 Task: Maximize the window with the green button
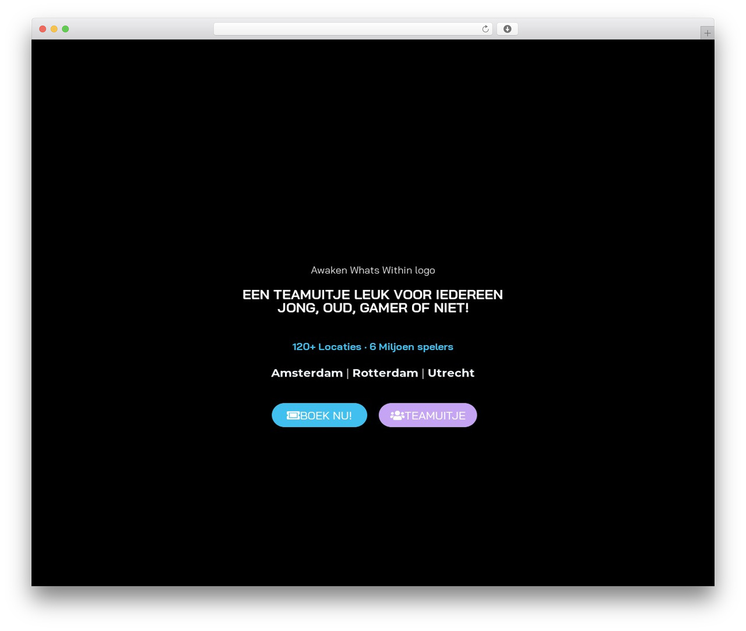point(65,29)
